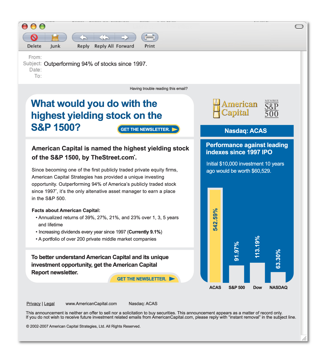
Task: Click the Forward arrow icon
Action: pyautogui.click(x=125, y=37)
